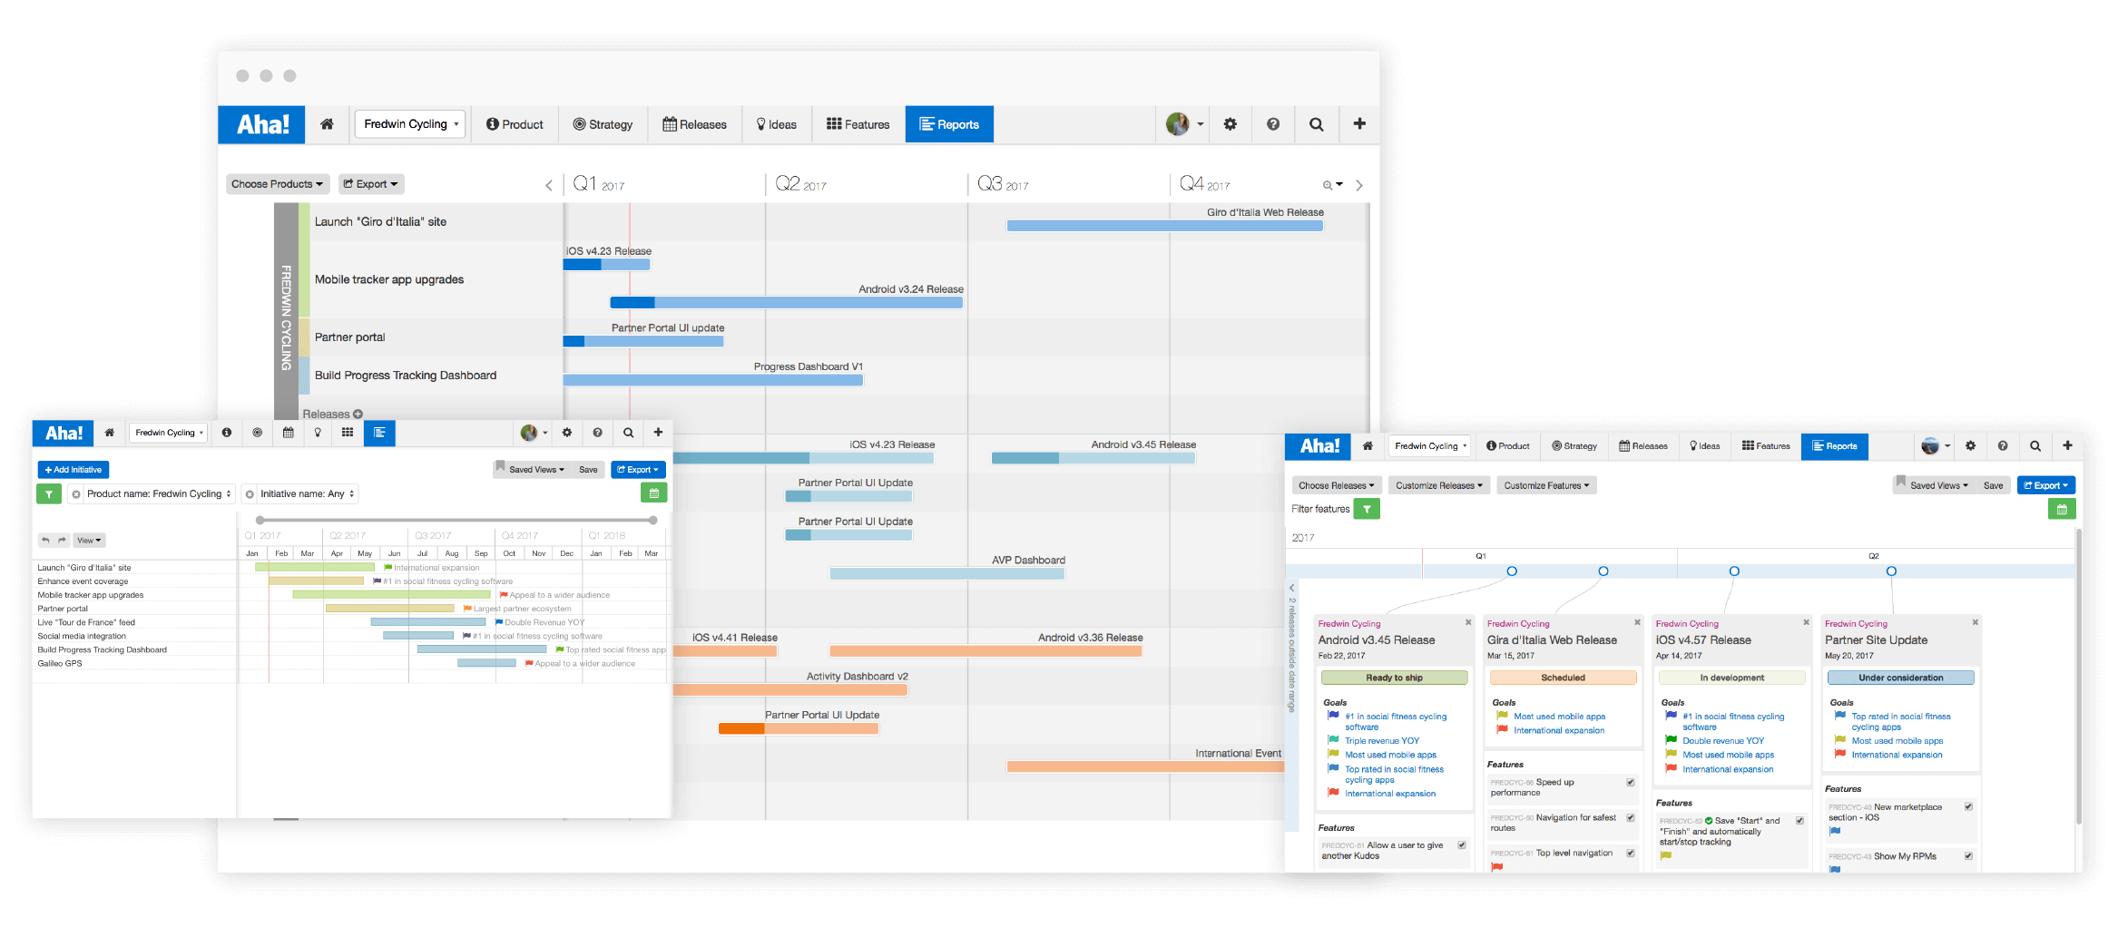Viewport: 2118px width, 927px height.
Task: Open Releases tab in main back window
Action: [x=694, y=124]
